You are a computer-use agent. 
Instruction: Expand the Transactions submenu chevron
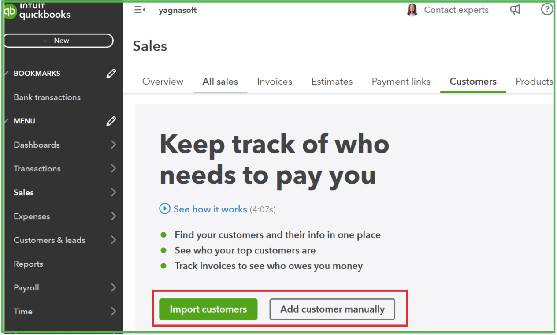[113, 168]
